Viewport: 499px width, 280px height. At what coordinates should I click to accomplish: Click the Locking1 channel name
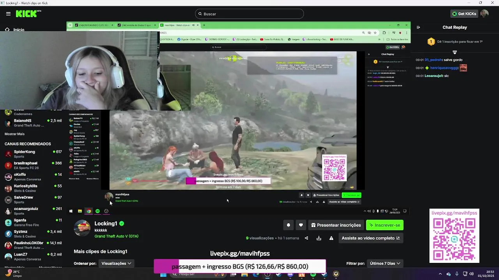coord(106,224)
